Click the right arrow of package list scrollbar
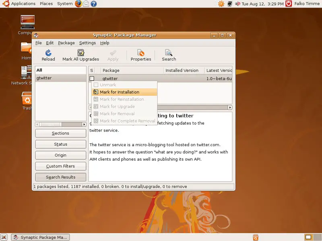 pyautogui.click(x=230, y=107)
